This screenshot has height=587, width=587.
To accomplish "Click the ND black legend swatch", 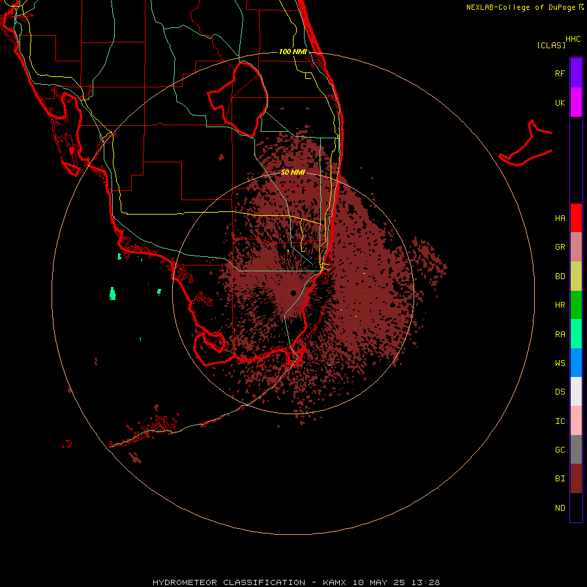I will point(576,507).
